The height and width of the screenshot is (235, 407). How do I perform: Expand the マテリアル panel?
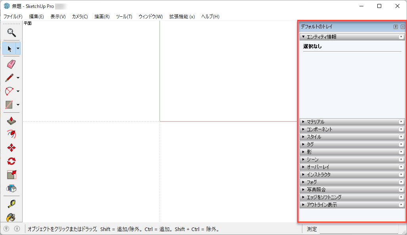(x=315, y=122)
